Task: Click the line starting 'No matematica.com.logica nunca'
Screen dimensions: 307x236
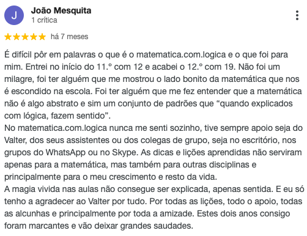Action: tap(153, 128)
